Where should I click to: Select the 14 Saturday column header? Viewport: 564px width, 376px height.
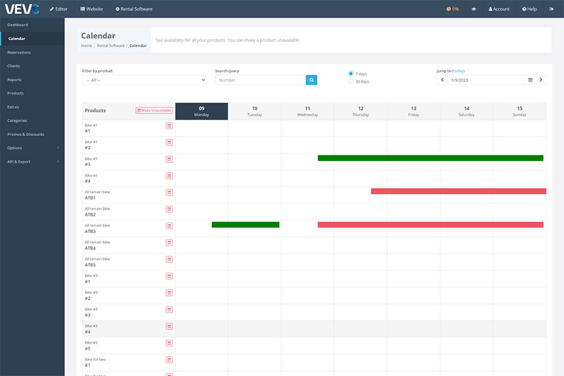[x=466, y=111]
